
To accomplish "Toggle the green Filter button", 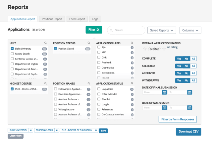I will pyautogui.click(x=94, y=30).
